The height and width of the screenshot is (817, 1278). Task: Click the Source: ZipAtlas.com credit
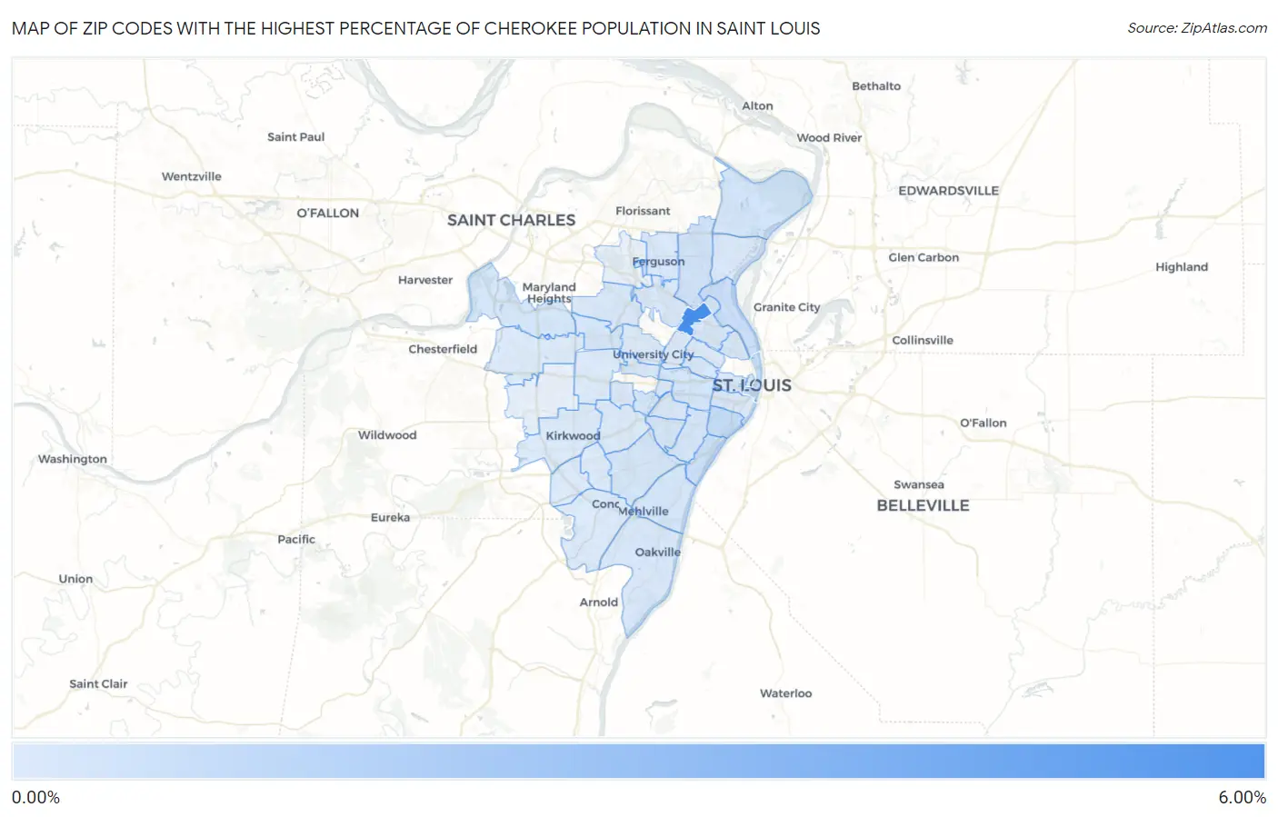1197,28
